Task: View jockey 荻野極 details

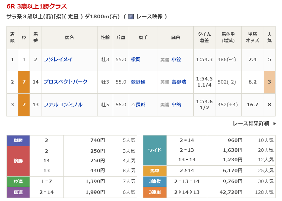Action: tap(138, 82)
